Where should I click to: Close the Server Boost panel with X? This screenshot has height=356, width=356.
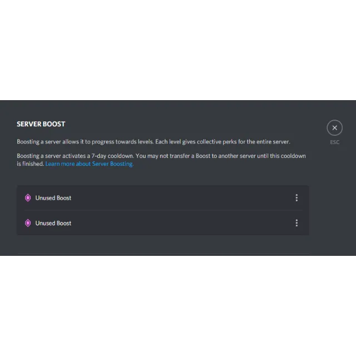334,127
